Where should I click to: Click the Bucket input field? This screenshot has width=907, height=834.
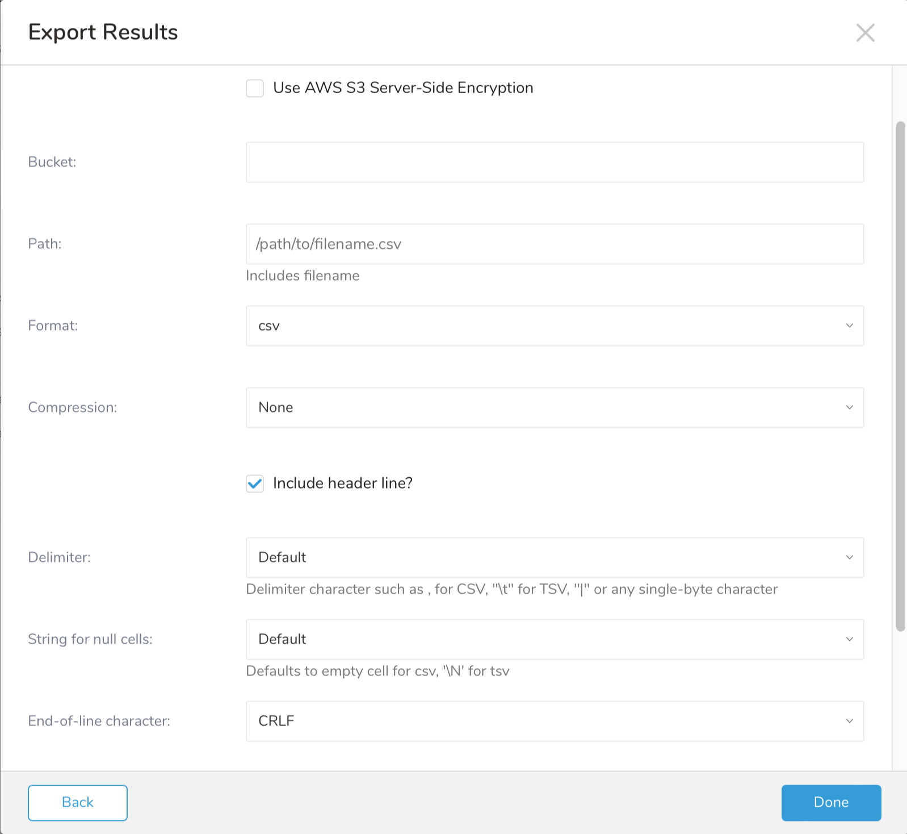coord(555,162)
